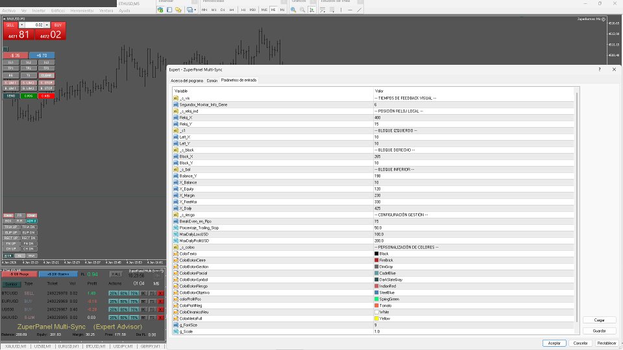Click Guardar to save settings
Screen dimensions: 623x350
600,331
